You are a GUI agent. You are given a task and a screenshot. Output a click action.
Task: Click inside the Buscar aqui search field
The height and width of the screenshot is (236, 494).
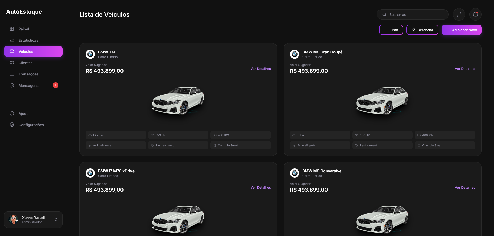click(412, 14)
